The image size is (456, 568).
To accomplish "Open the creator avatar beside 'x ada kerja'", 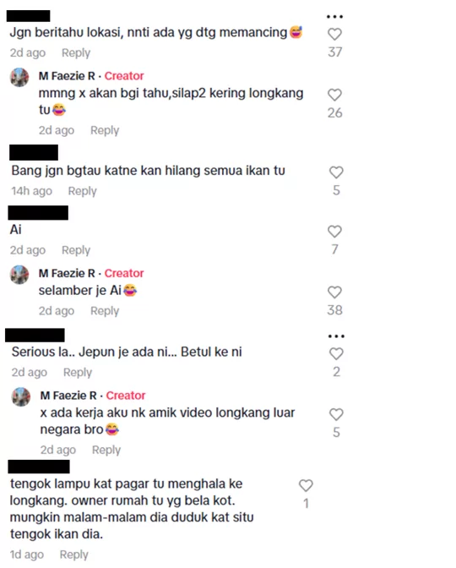I will pyautogui.click(x=21, y=396).
